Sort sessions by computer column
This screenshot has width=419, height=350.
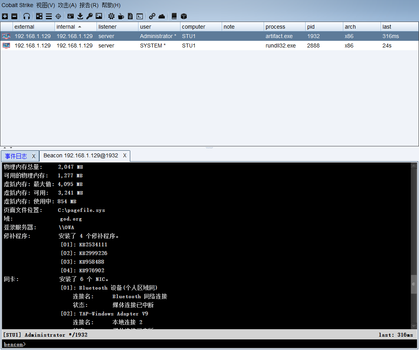pyautogui.click(x=201, y=27)
